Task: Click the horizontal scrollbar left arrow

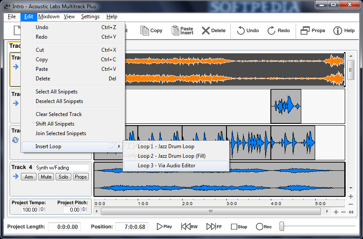Action: (97, 211)
